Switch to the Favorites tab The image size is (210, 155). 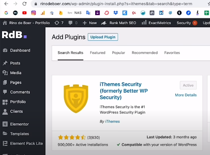pos(172,53)
